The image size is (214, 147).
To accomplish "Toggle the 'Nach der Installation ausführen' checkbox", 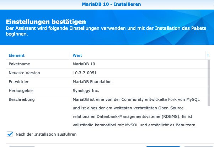I will pyautogui.click(x=10, y=134).
